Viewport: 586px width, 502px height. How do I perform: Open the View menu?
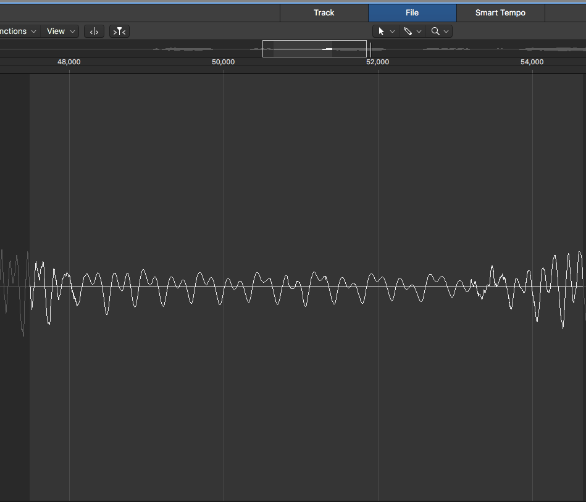(x=61, y=31)
